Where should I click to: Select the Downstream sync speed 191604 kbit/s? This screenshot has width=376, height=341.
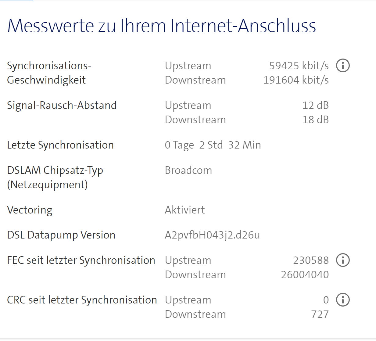point(296,80)
